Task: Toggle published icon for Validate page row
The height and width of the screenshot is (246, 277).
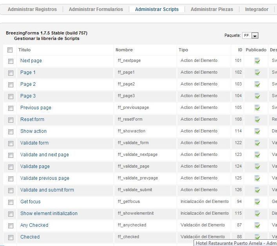Action: coord(257,166)
